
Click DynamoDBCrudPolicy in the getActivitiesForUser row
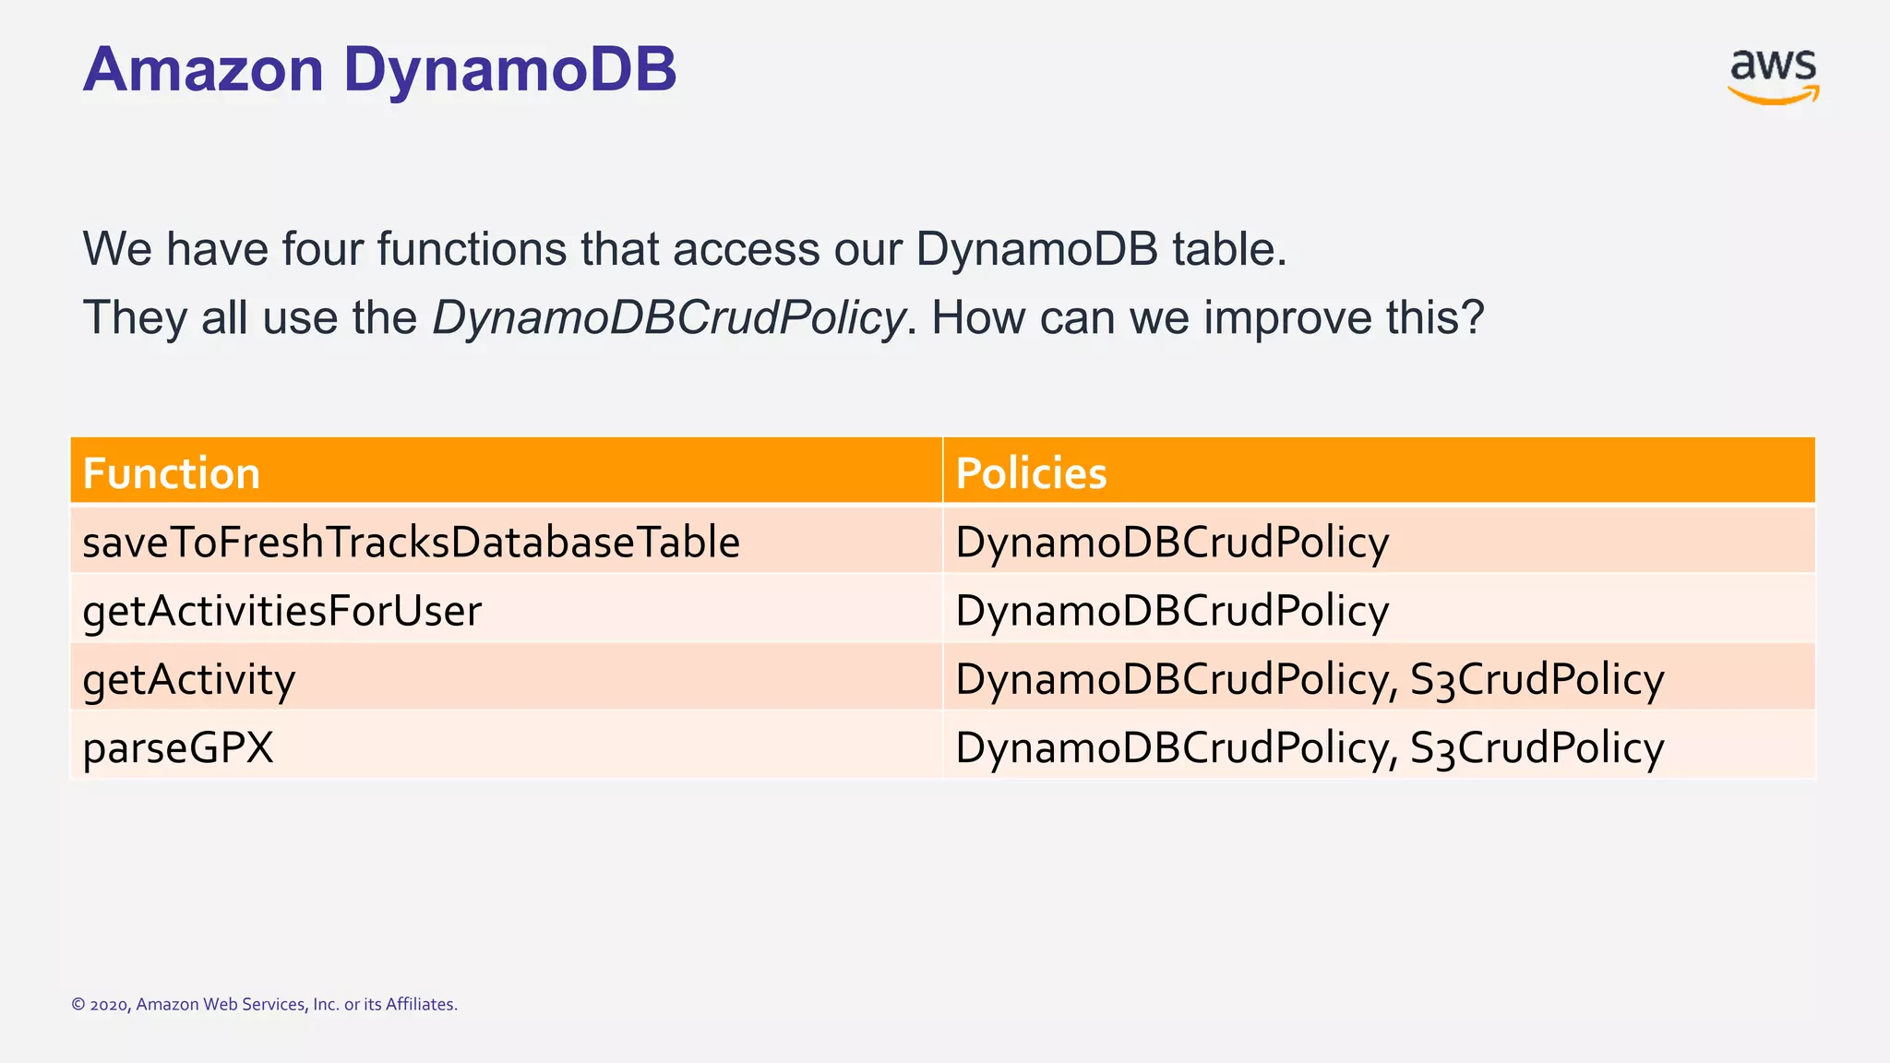point(1172,610)
